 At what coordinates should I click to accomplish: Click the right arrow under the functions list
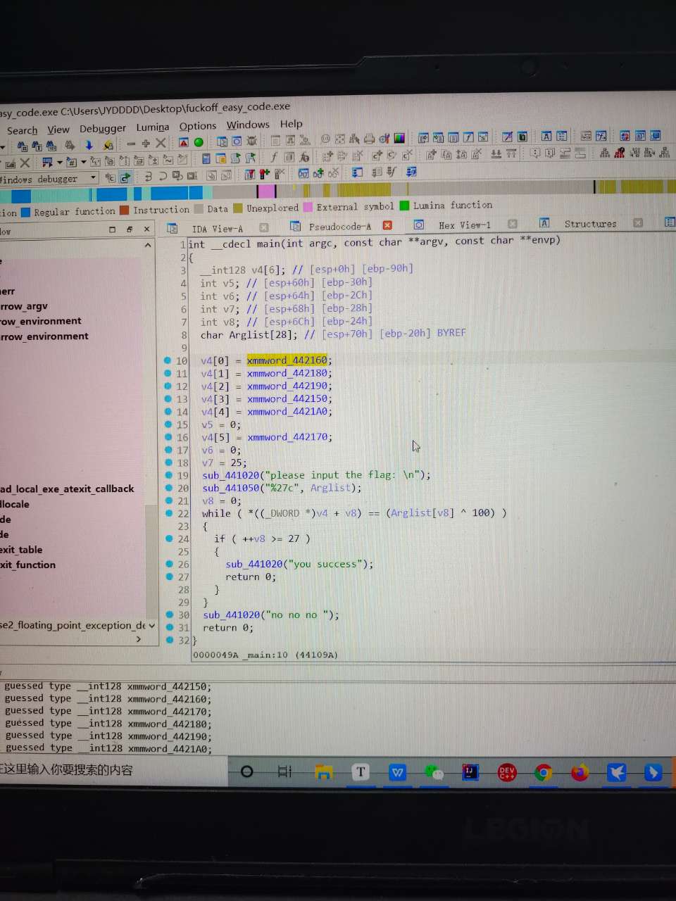pyautogui.click(x=139, y=639)
